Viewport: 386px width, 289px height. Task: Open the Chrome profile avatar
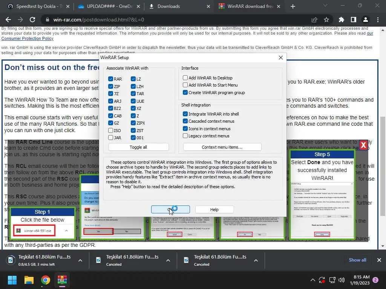366,20
